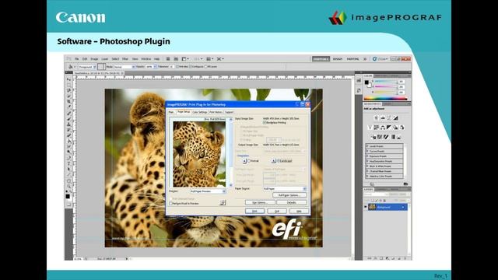The image size is (498, 280).
Task: Click the Paint Bucket tool preset icon
Action: (x=71, y=67)
